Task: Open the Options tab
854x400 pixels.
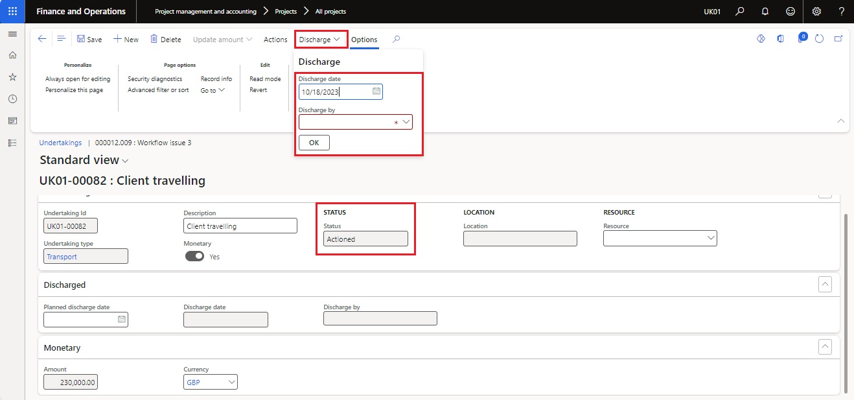Action: (x=364, y=40)
